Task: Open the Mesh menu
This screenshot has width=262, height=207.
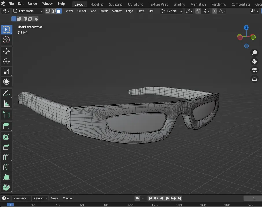Action: pos(104,11)
